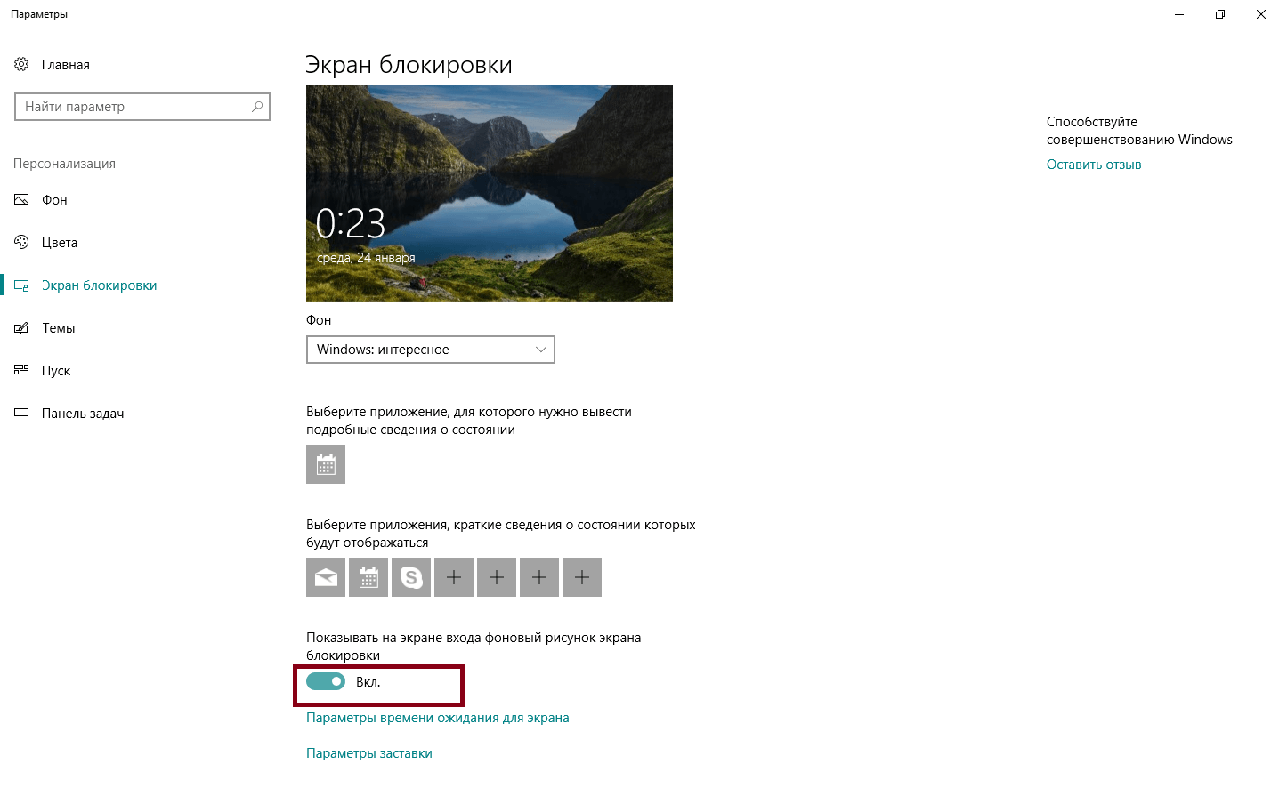Click the Calendar detailed status app tile
The height and width of the screenshot is (788, 1271).
tap(326, 464)
